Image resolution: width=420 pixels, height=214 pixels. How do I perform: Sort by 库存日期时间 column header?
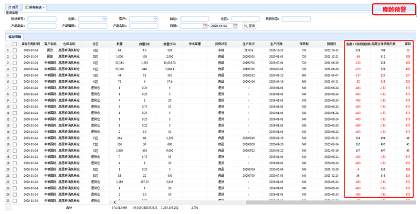[x=30, y=44]
